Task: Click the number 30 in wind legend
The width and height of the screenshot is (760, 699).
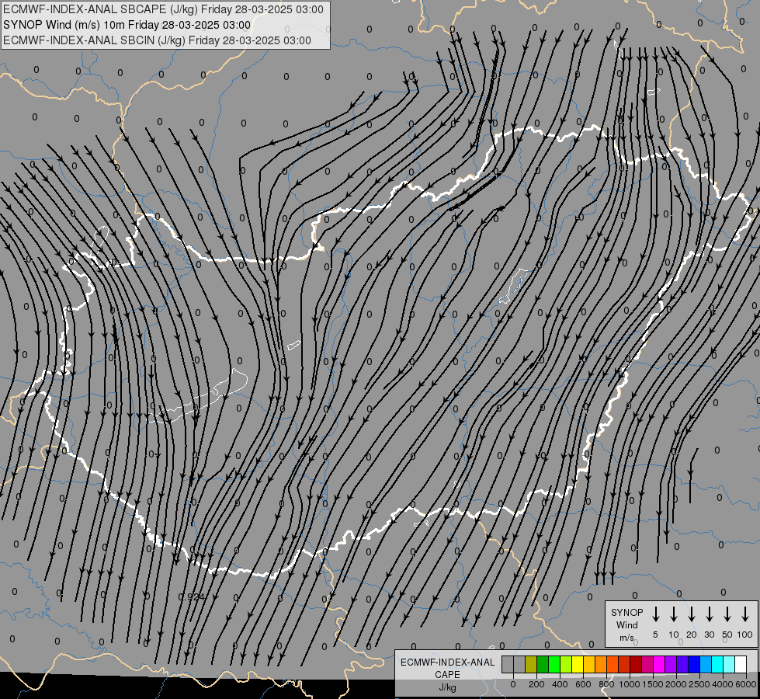Action: click(709, 635)
